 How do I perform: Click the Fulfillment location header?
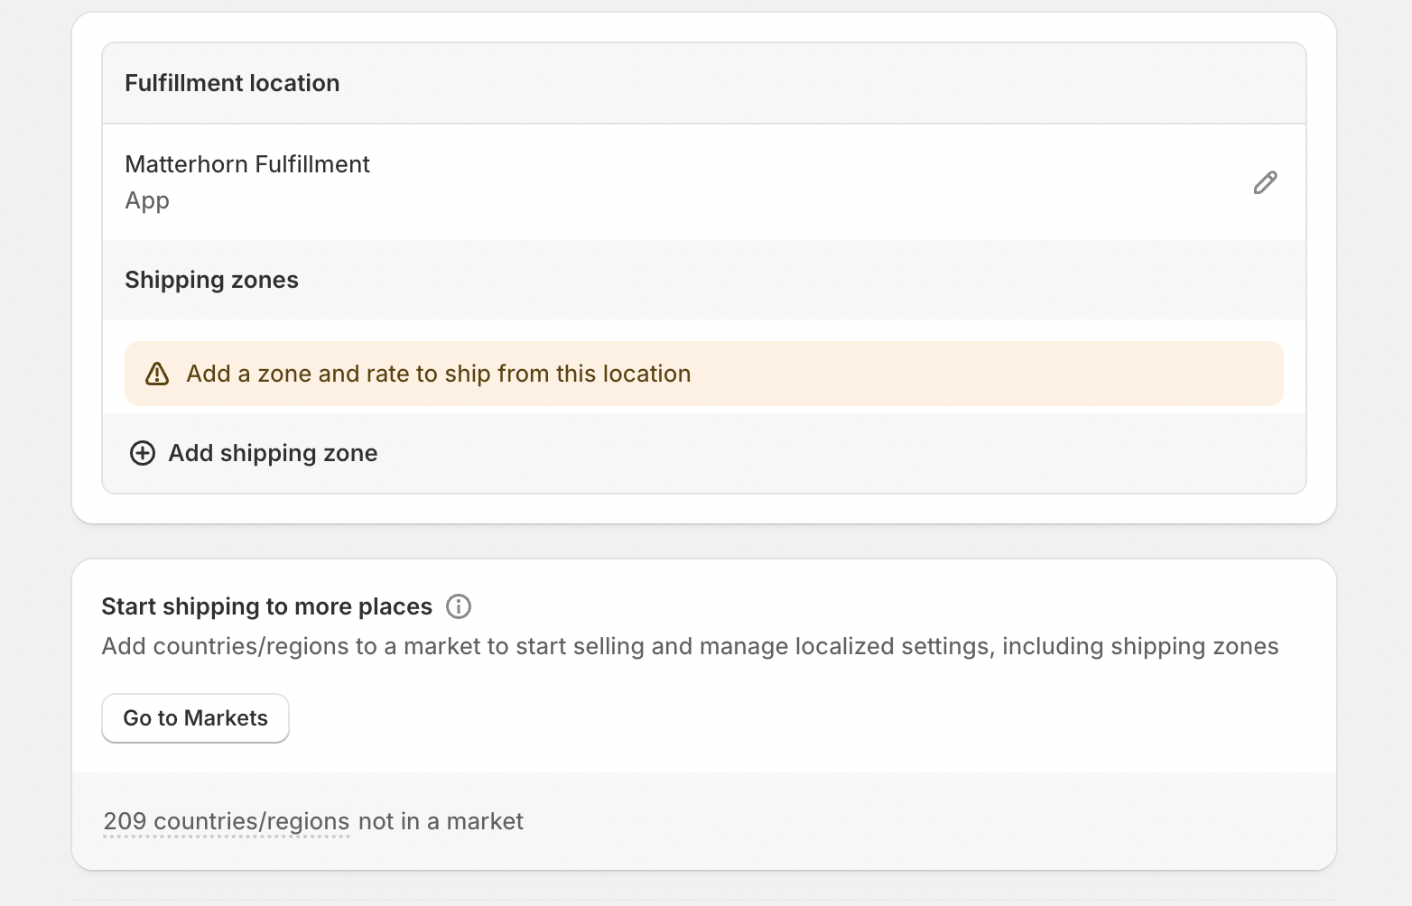[x=232, y=83]
